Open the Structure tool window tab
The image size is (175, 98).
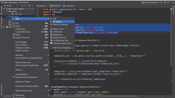click(1, 23)
